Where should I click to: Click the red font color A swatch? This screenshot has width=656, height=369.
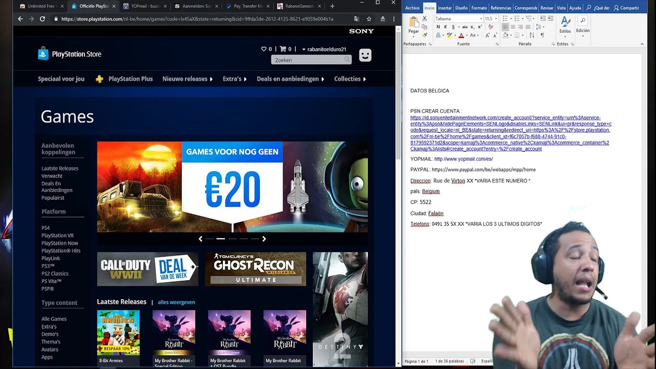click(x=461, y=35)
